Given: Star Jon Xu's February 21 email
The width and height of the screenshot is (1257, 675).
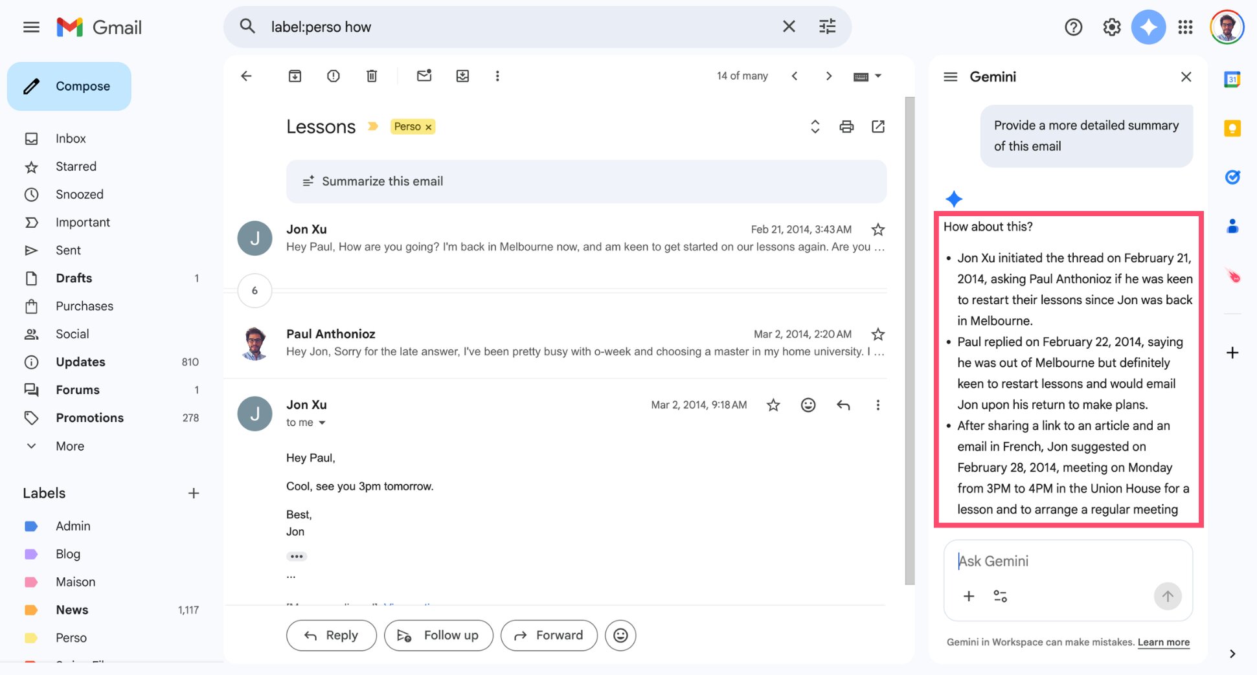Looking at the screenshot, I should tap(878, 229).
